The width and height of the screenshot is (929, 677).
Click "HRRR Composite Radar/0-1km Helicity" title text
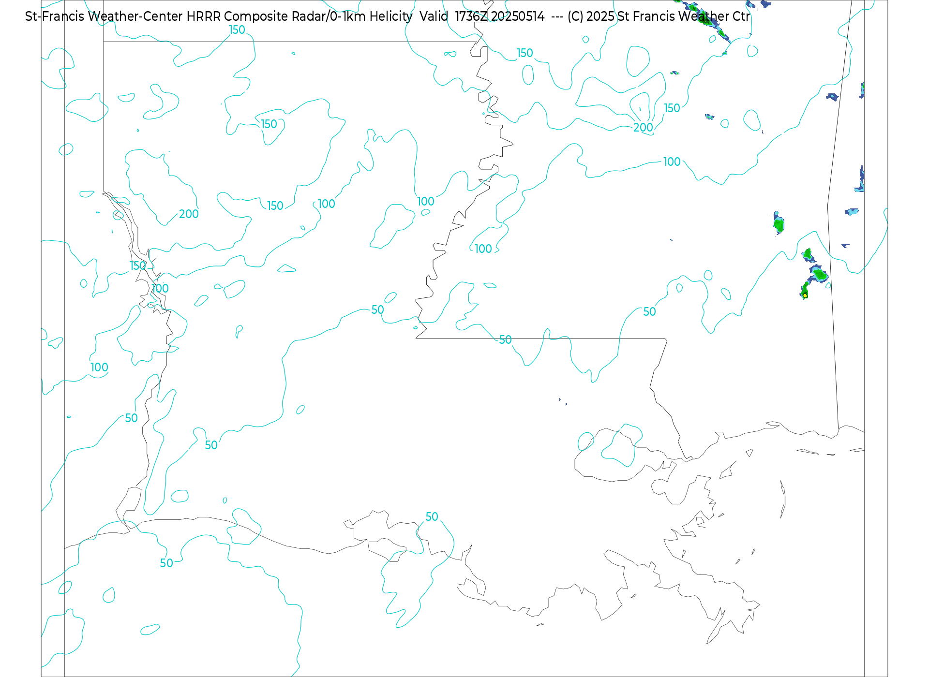click(x=300, y=16)
